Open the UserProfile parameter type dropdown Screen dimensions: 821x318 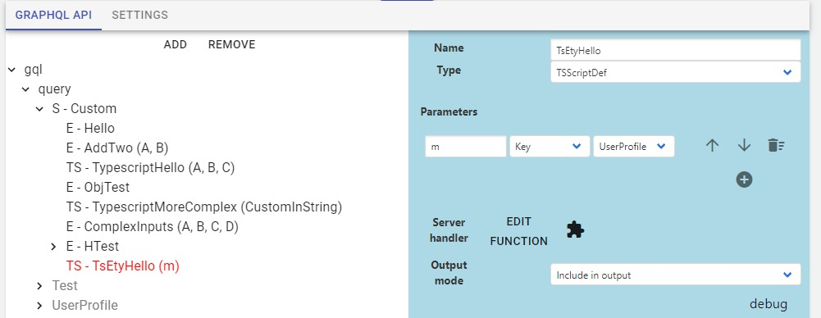pyautogui.click(x=633, y=147)
